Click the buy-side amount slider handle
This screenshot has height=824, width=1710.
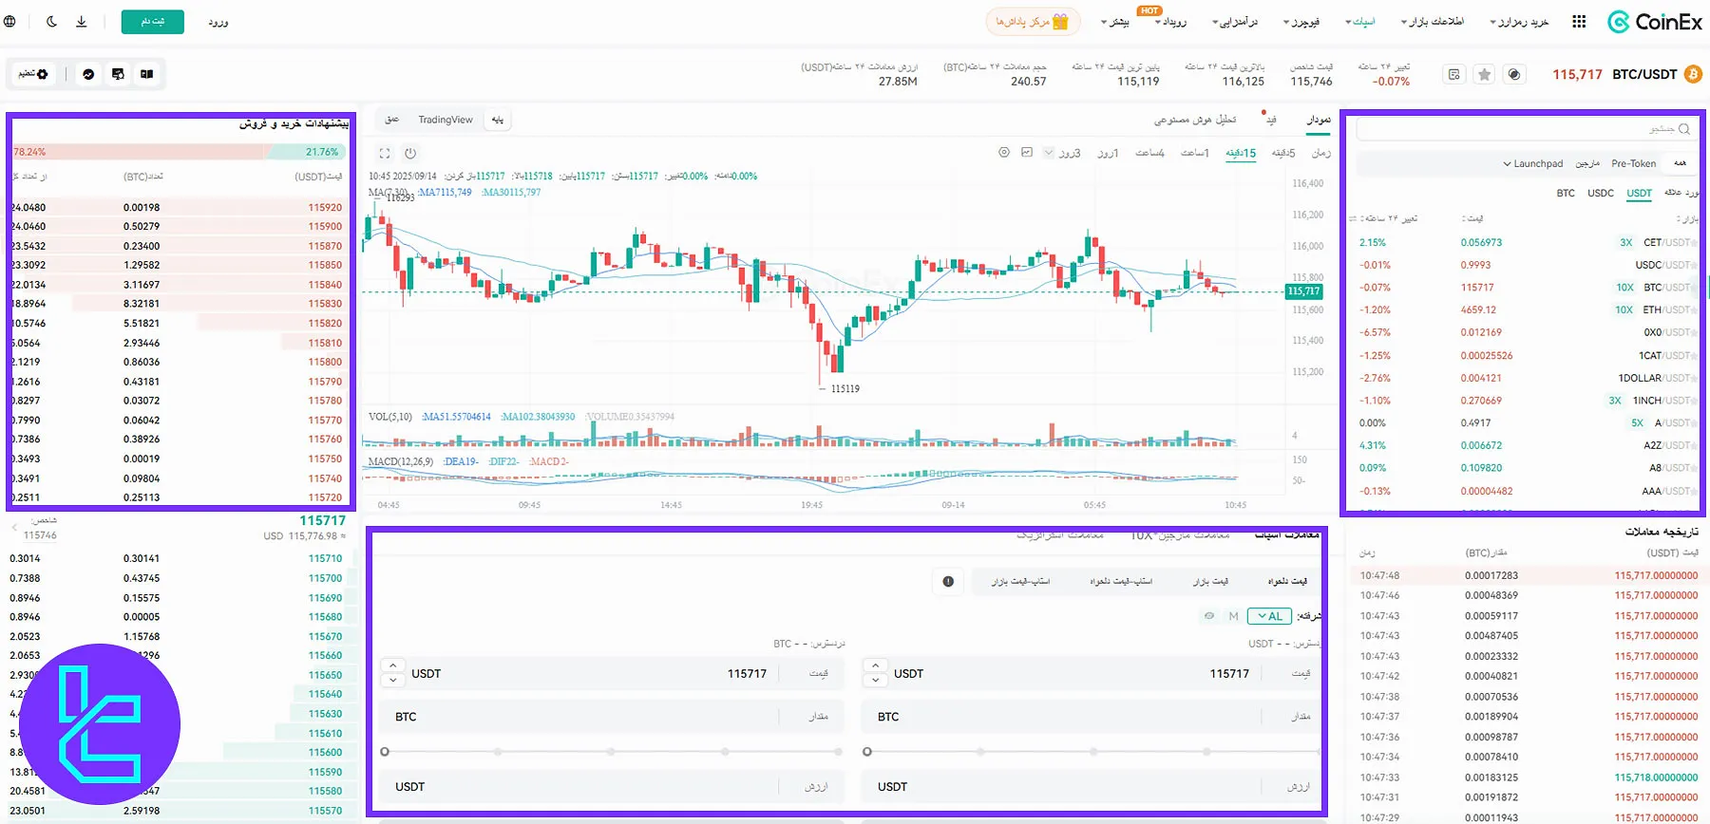tap(866, 752)
